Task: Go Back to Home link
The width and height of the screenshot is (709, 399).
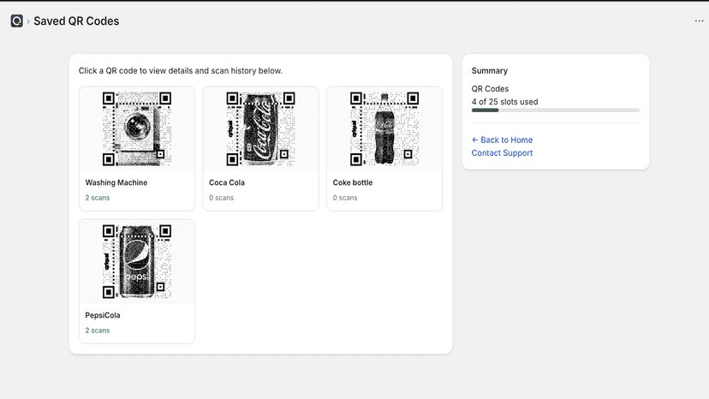Action: (x=502, y=140)
